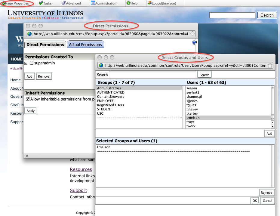Open the Help toolbar item
Image resolution: width=280 pixels, height=216 pixels.
pos(132,3)
